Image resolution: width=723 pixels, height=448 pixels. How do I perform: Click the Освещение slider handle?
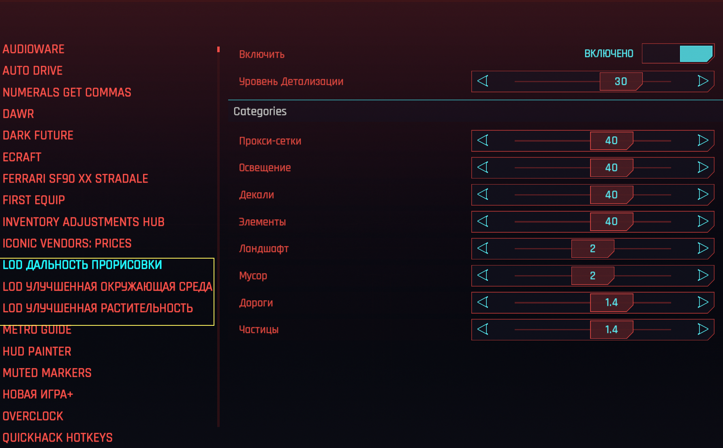tap(612, 168)
